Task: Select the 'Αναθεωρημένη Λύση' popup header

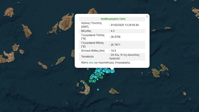Action: coord(113,19)
